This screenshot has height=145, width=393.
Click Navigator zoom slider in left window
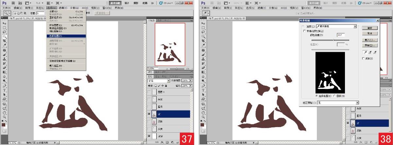[177, 69]
